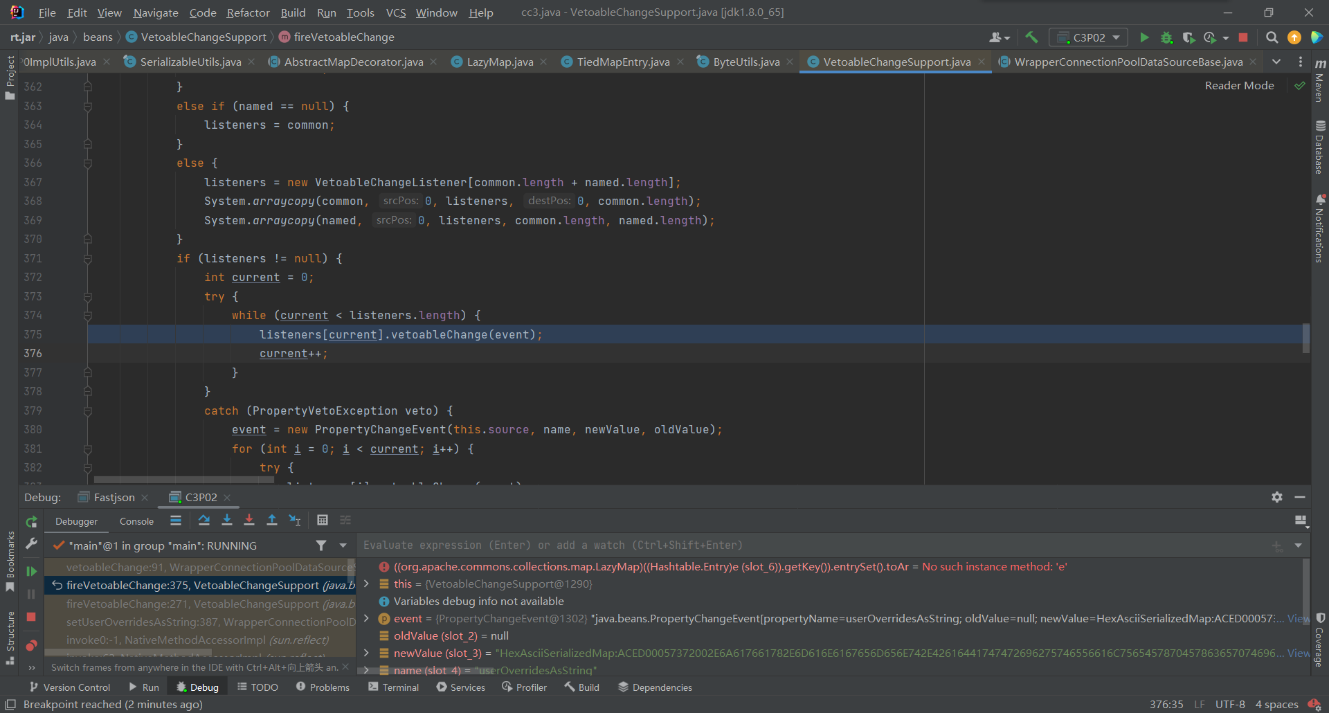Viewport: 1329px width, 713px height.
Task: Close the C3P02 debug session tab
Action: [227, 498]
